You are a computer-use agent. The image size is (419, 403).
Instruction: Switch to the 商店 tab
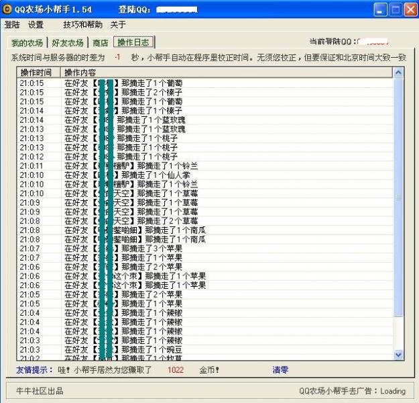100,42
